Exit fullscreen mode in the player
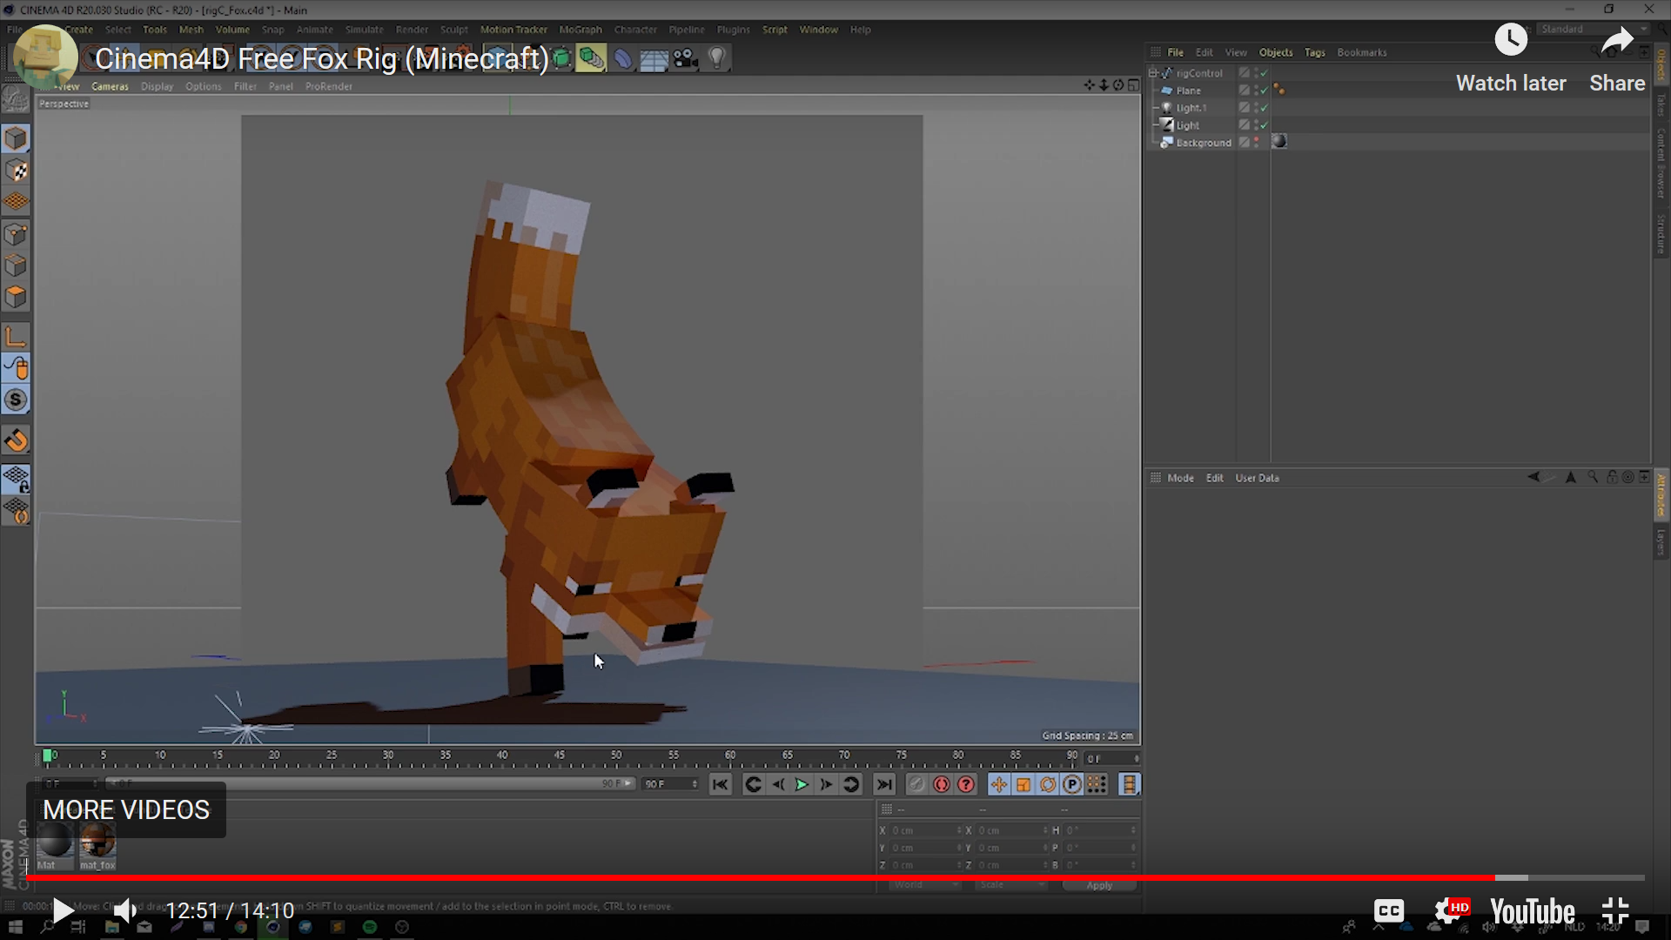 pos(1615,911)
